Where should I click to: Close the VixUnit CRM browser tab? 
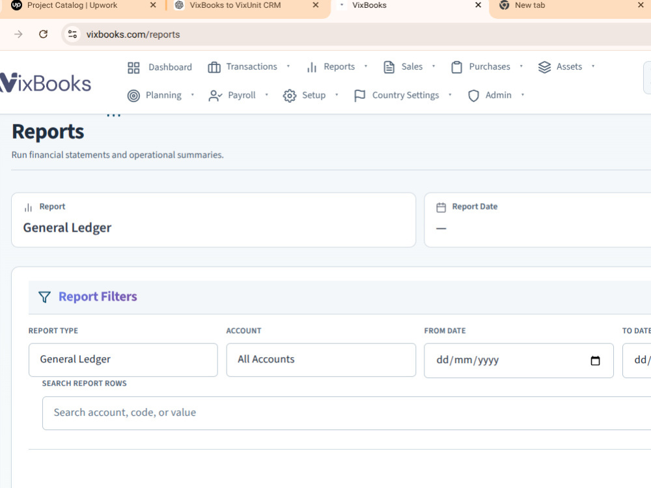click(x=316, y=5)
